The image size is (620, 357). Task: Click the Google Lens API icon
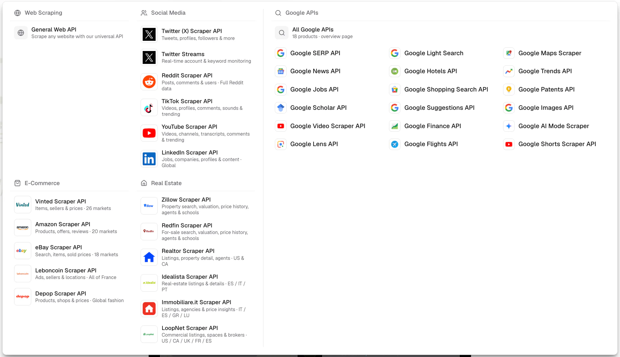coord(281,144)
